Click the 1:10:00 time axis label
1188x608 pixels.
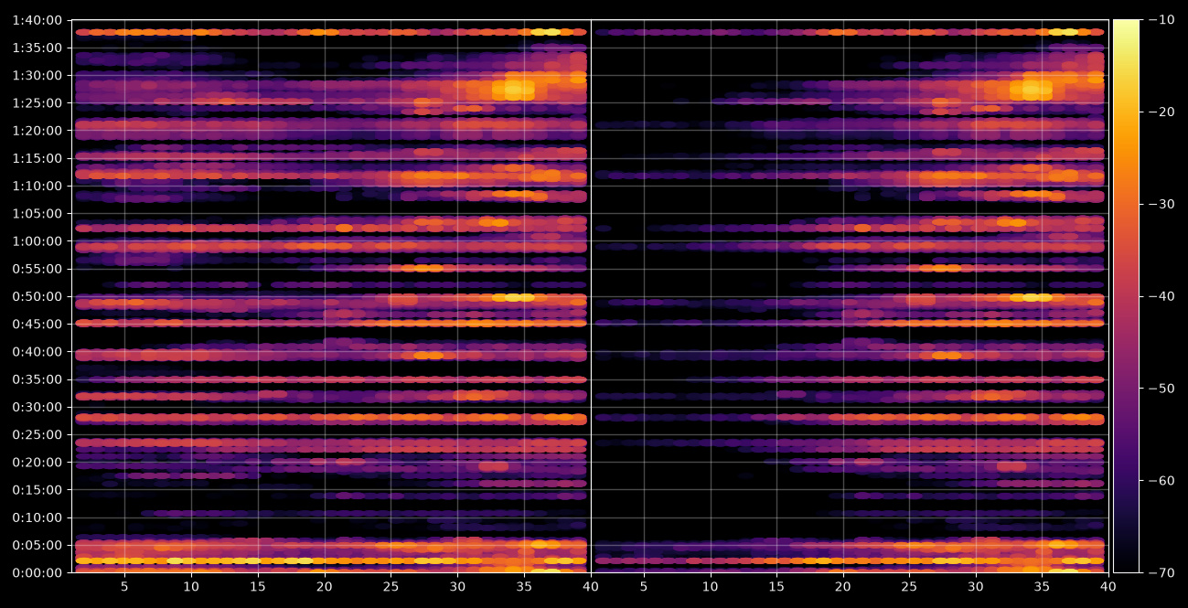pos(37,186)
